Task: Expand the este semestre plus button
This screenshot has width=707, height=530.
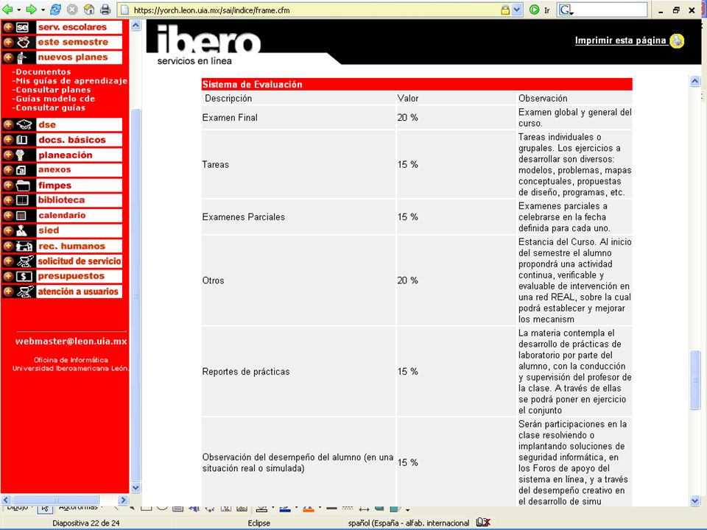Action: pos(8,43)
